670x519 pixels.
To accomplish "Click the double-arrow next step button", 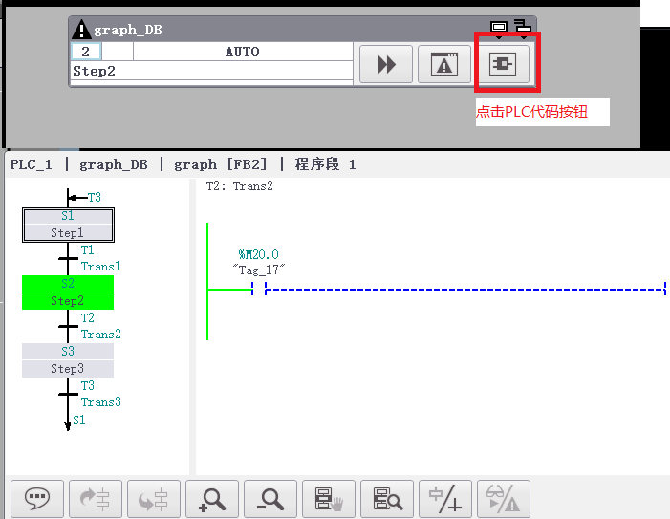I will pos(386,64).
